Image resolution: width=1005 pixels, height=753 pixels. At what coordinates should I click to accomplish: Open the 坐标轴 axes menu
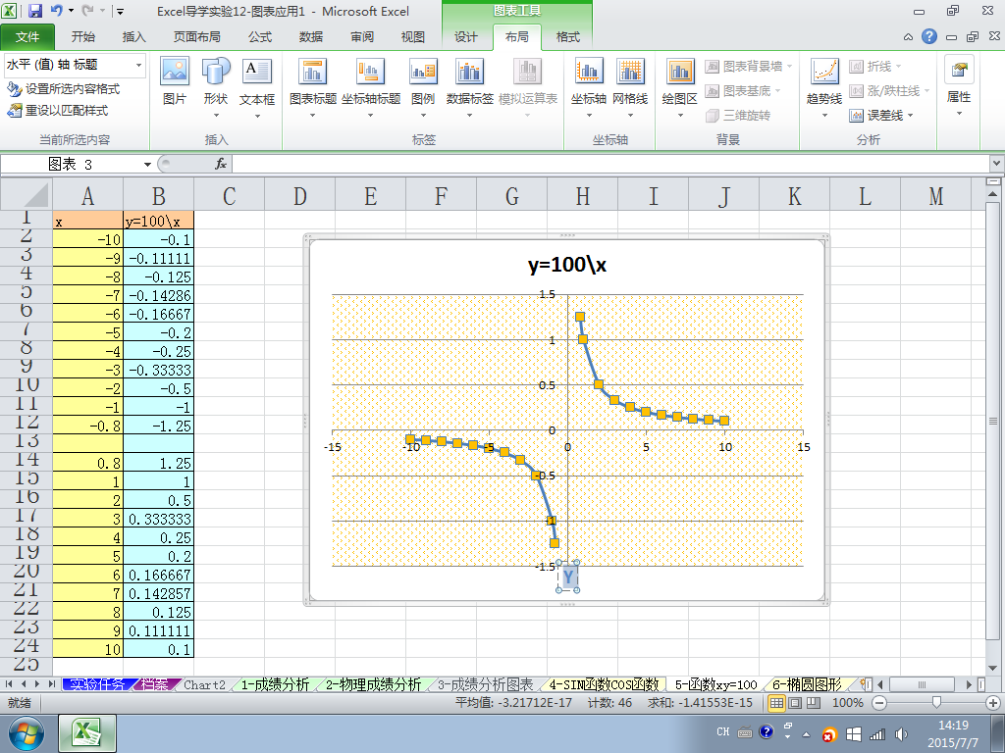(589, 87)
